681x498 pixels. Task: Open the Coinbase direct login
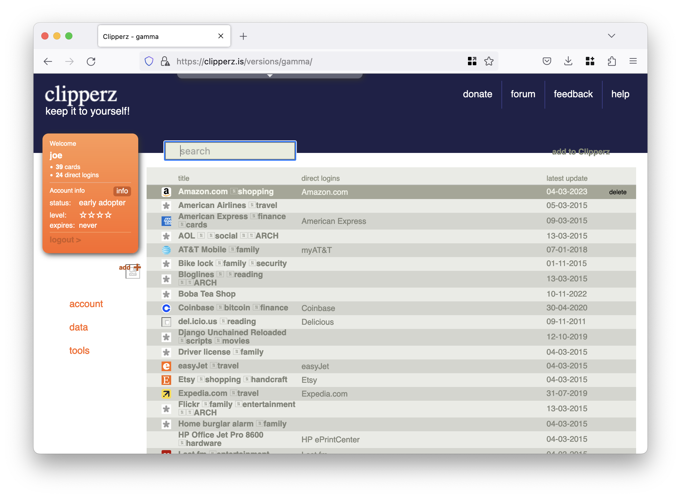(318, 308)
